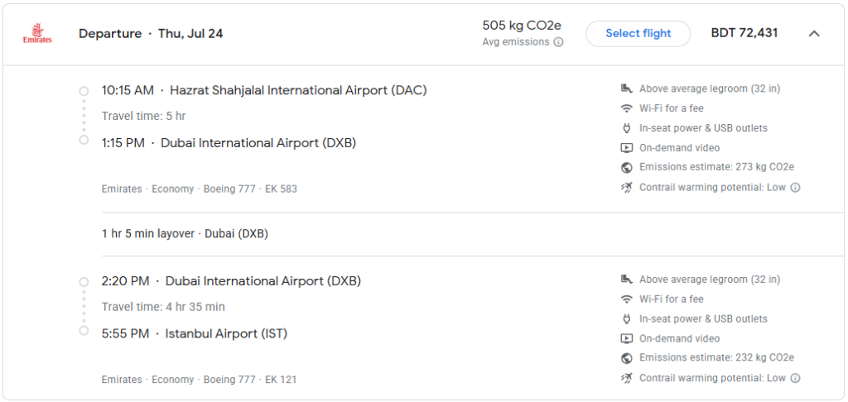Click the 10:15 AM Hazrat Shahjalal departure line
The height and width of the screenshot is (402, 848).
coord(264,90)
